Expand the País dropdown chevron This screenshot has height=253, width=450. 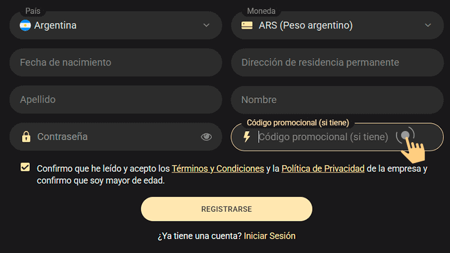point(206,25)
